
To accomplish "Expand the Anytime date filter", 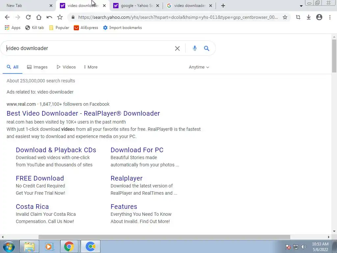I will [199, 67].
